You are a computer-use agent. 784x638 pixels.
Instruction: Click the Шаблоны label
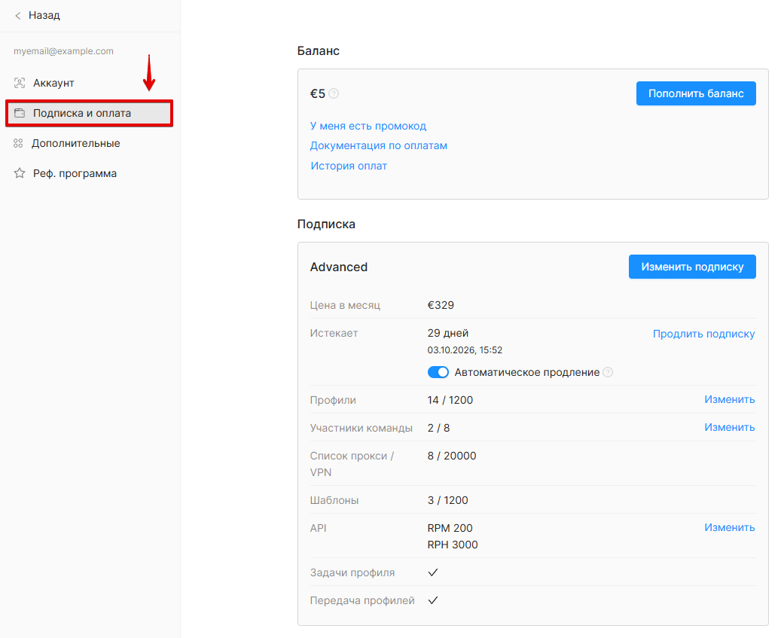pos(334,500)
